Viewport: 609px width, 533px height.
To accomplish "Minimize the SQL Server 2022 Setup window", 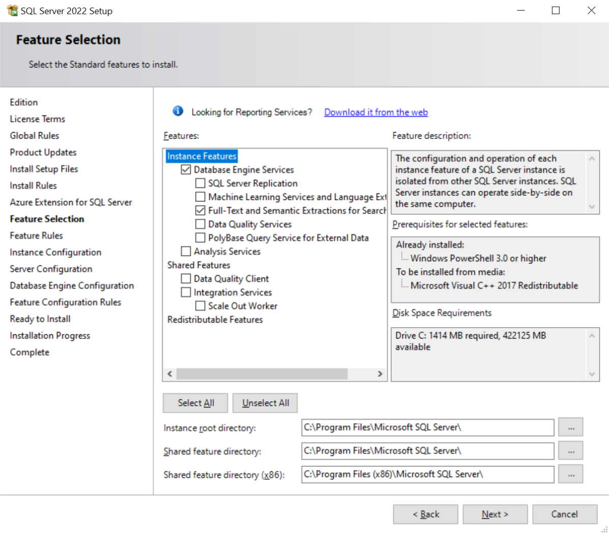I will coord(521,11).
